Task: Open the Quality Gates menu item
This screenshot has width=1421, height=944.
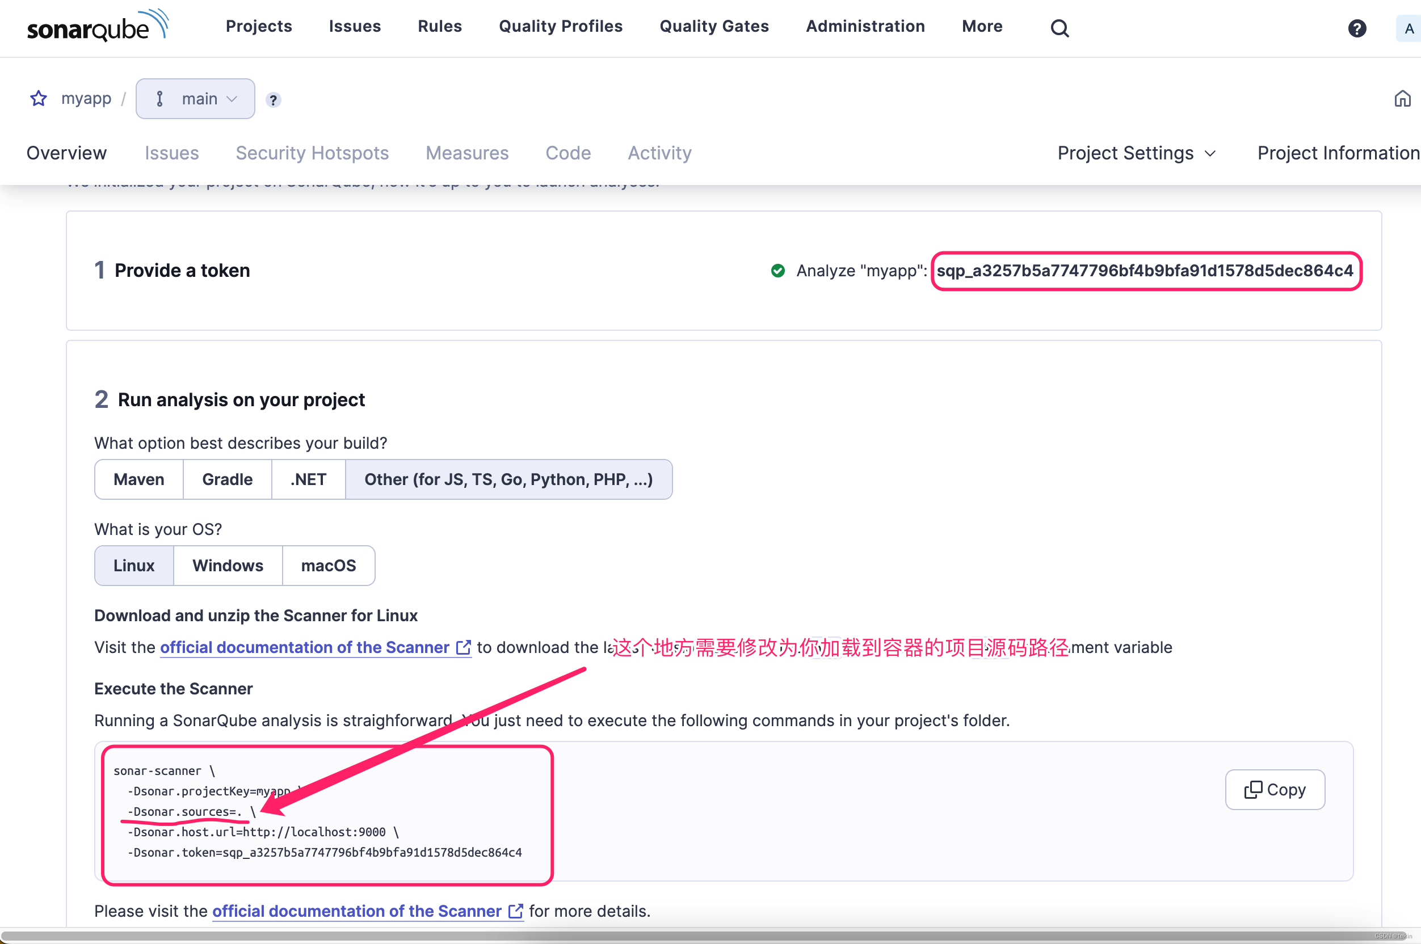Action: [713, 26]
